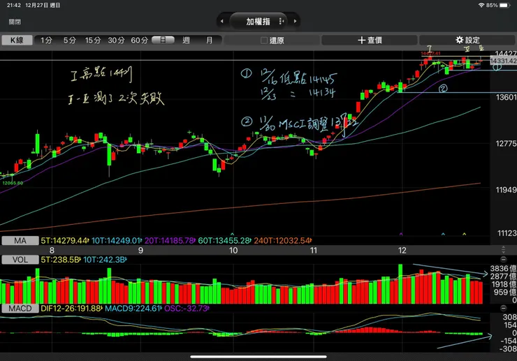Collapse the MACD panel with minus icon

point(504,308)
